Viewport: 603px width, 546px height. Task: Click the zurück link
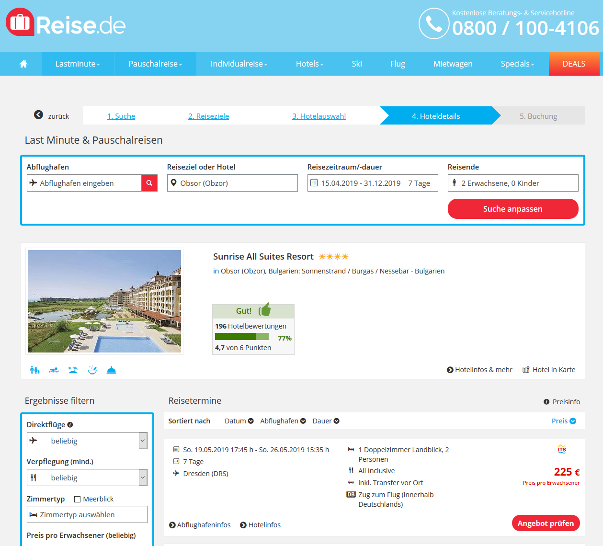pyautogui.click(x=58, y=116)
